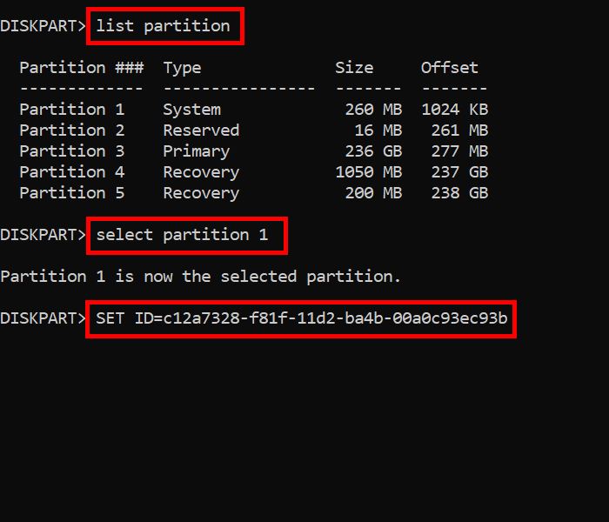Click the '277 MB' offset value
The height and width of the screenshot is (522, 609).
(460, 151)
